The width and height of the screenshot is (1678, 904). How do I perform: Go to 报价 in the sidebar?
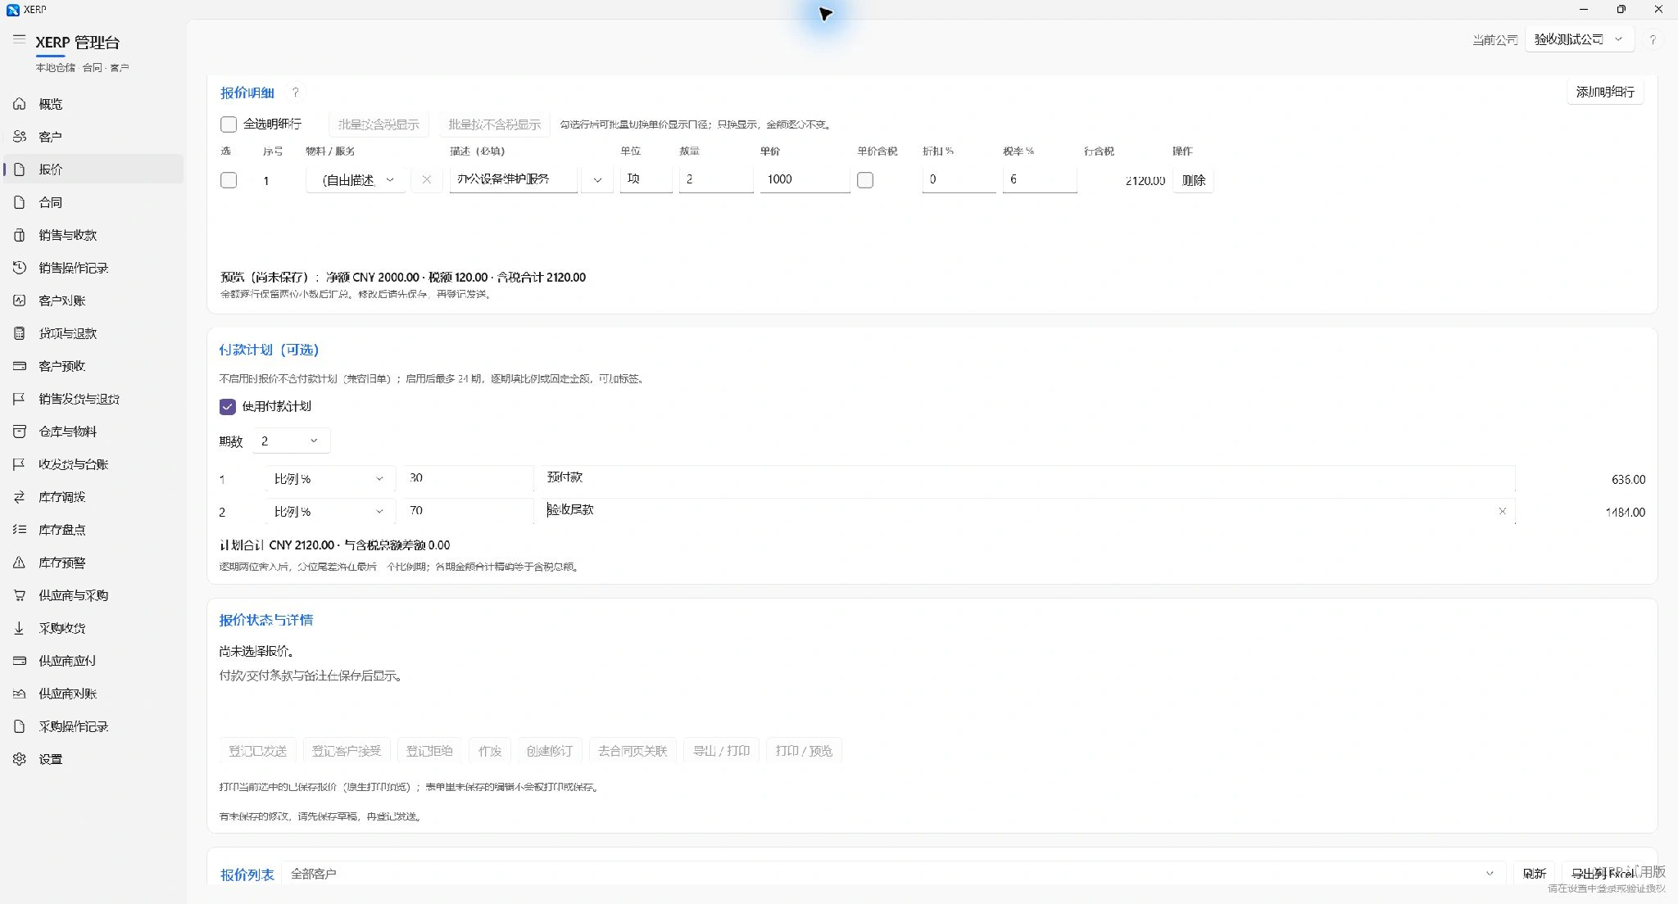(x=93, y=169)
